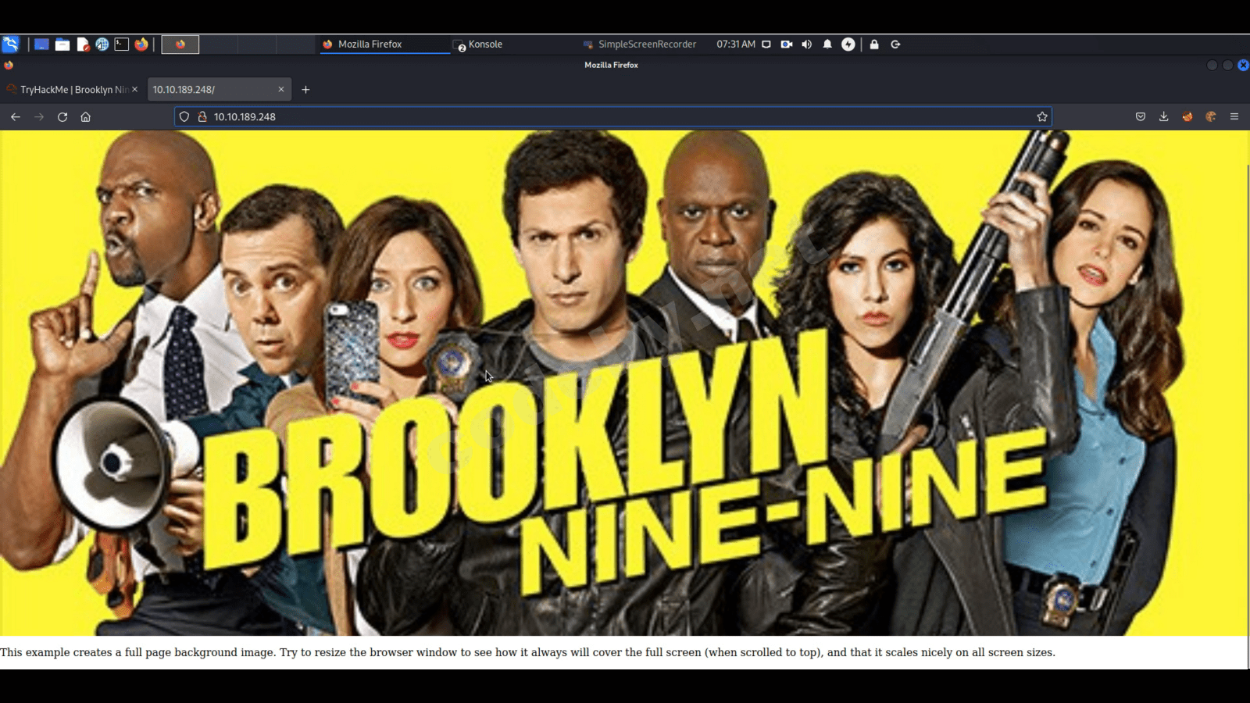The width and height of the screenshot is (1250, 703).
Task: Click the log out panel icon
Action: pyautogui.click(x=895, y=45)
